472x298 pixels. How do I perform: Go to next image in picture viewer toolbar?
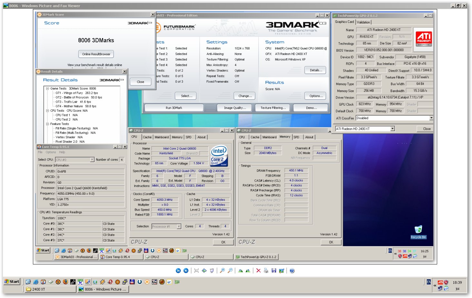[x=186, y=271]
